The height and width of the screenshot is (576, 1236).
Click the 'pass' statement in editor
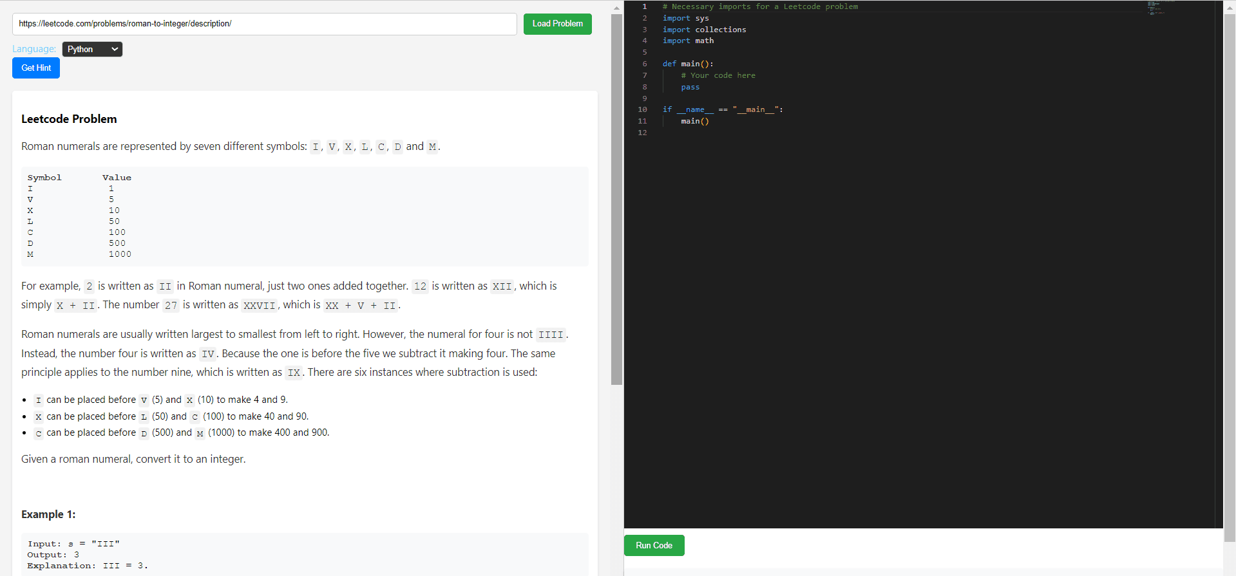tap(690, 87)
